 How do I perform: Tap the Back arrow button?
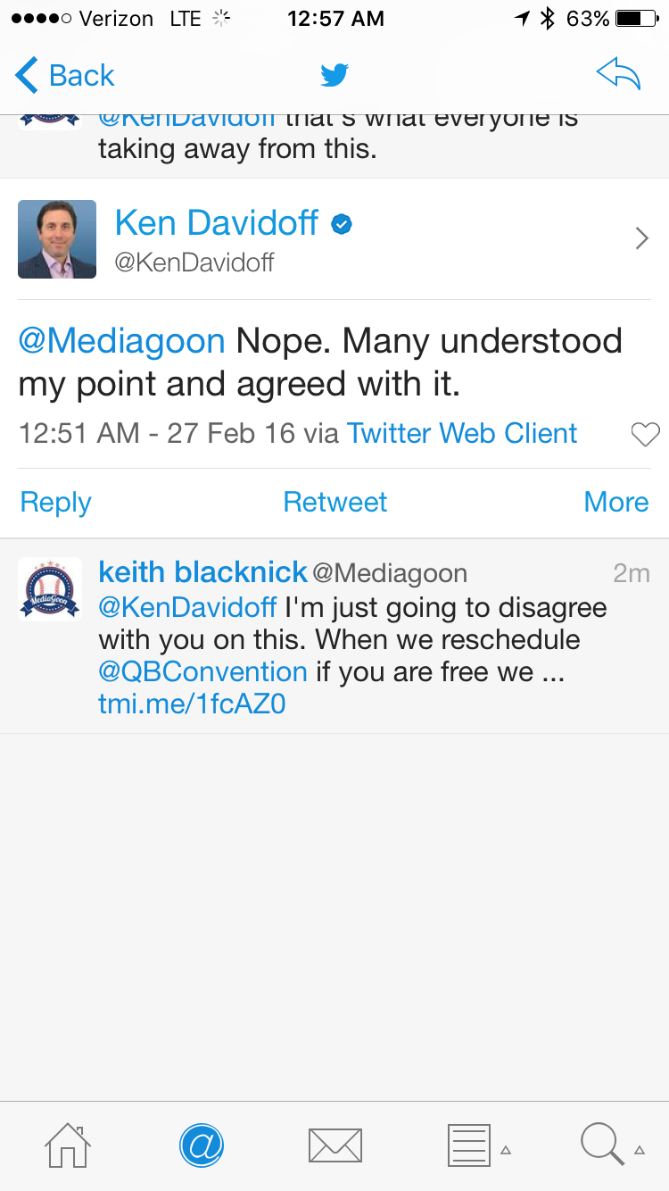click(x=64, y=76)
